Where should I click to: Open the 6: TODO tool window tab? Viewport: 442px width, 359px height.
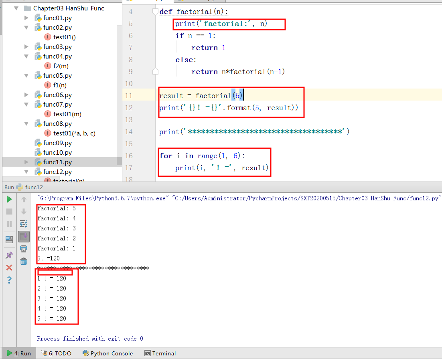click(x=56, y=353)
